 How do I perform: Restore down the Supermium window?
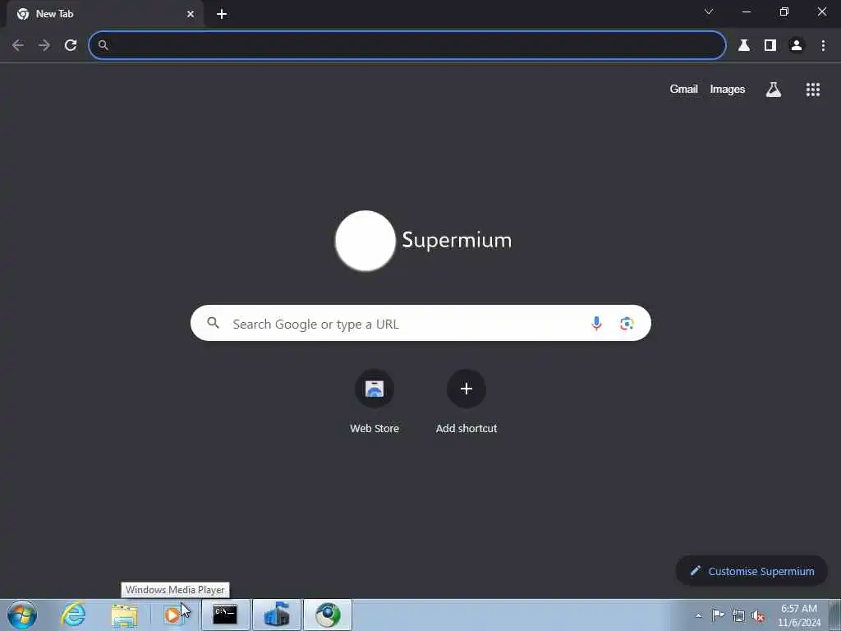(x=784, y=12)
